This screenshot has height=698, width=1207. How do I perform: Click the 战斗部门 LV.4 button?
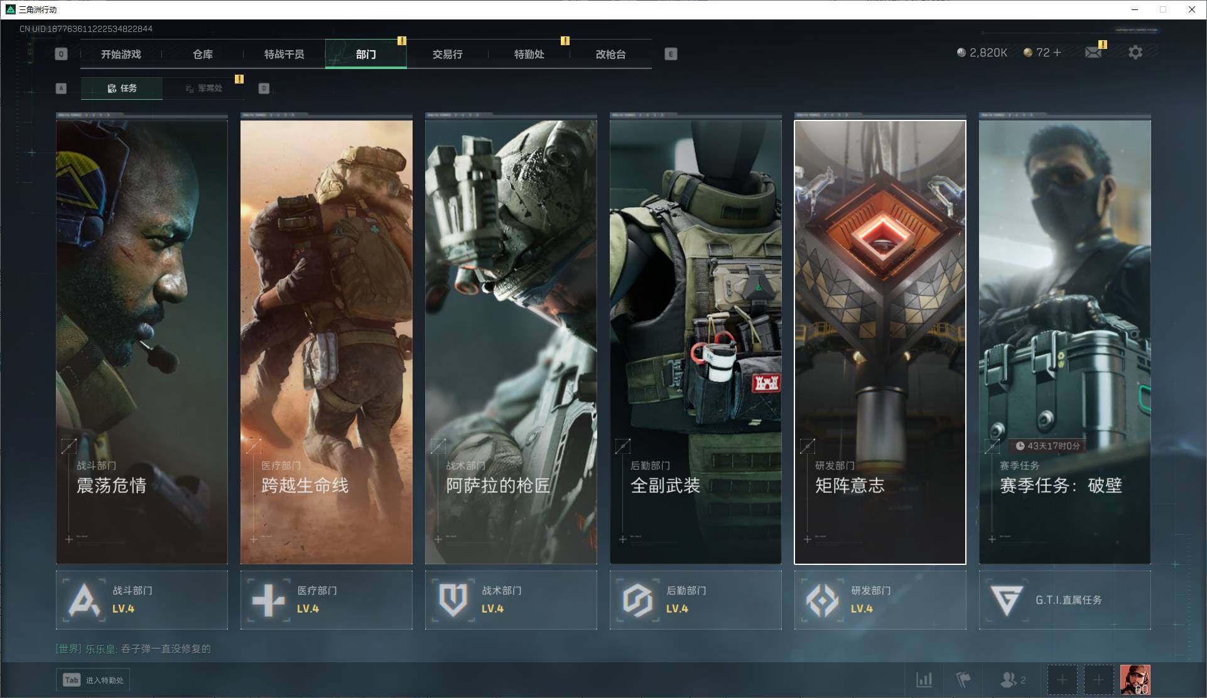[142, 600]
